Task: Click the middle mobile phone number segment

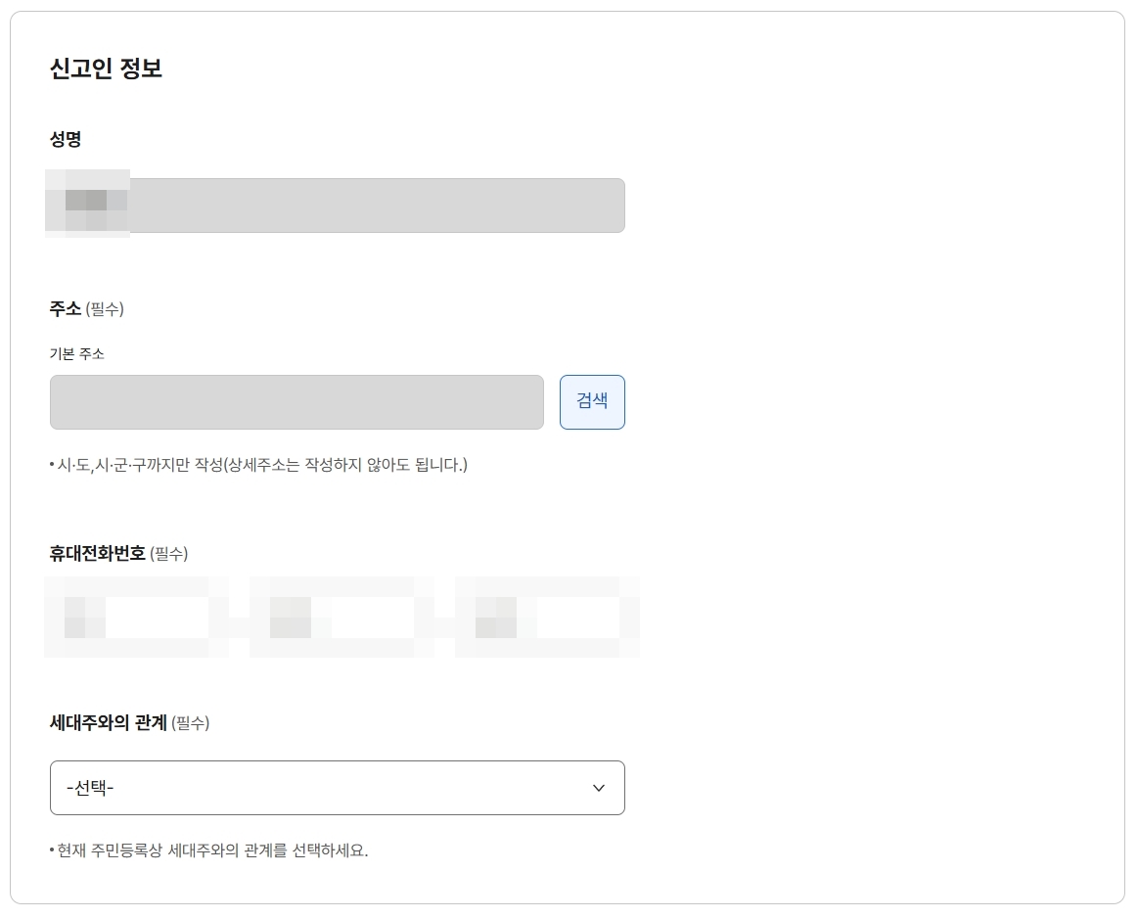Action: pyautogui.click(x=341, y=617)
